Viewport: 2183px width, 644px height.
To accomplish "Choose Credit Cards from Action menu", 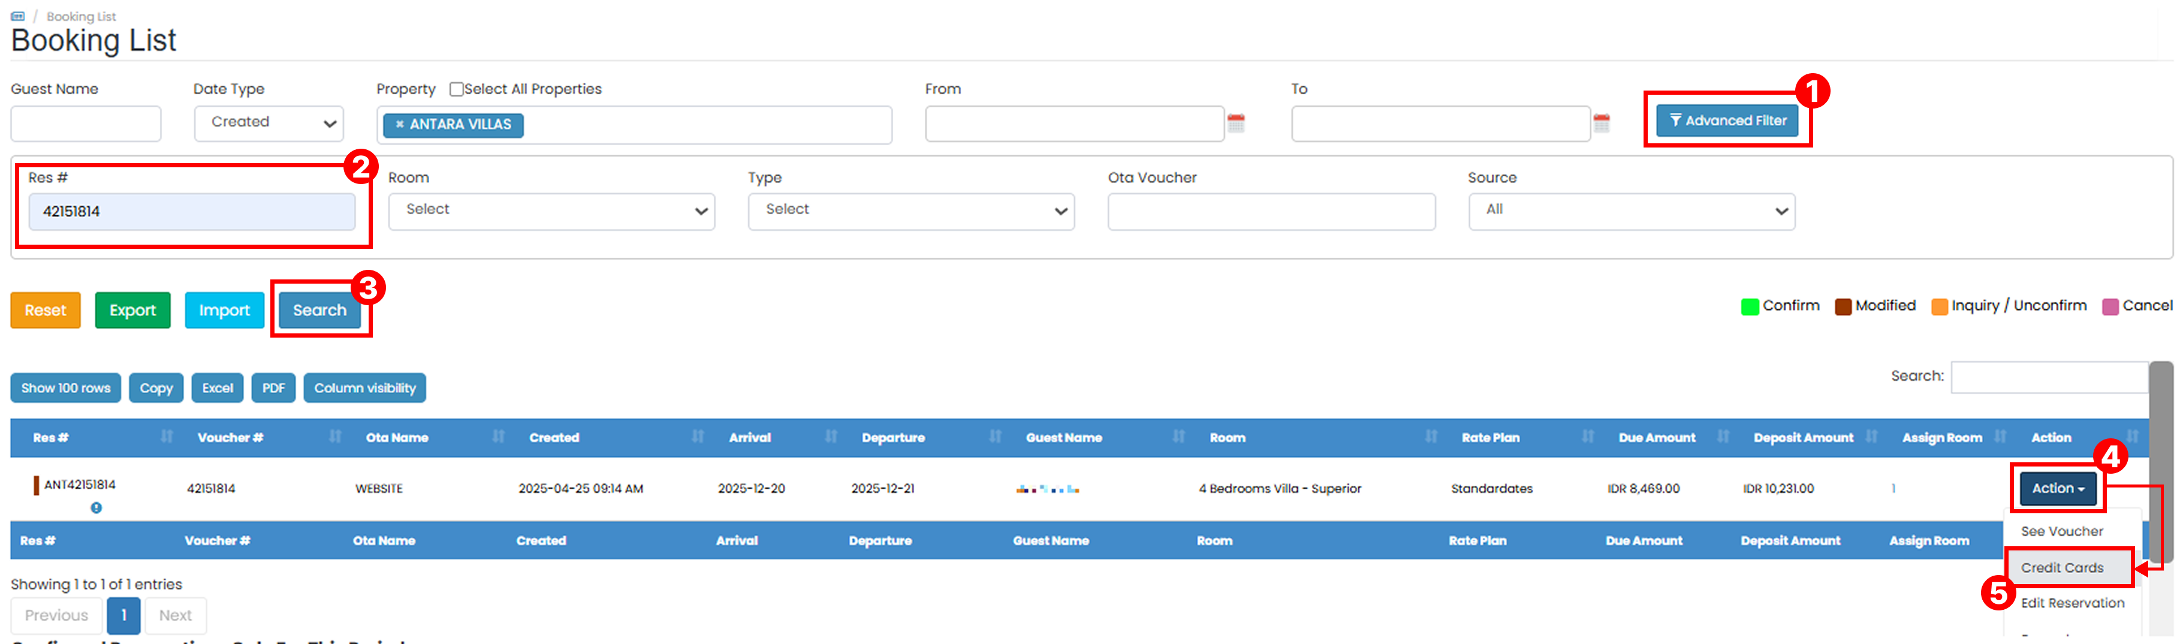I will [2062, 568].
